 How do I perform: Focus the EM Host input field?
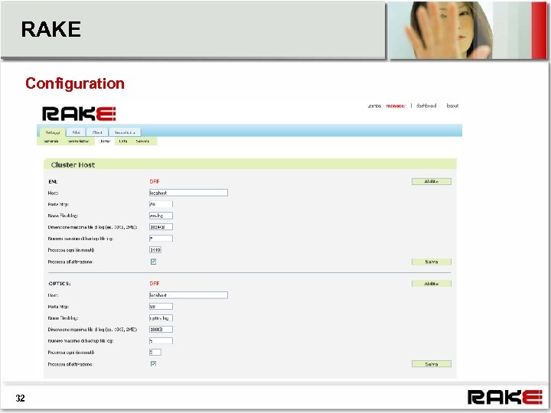coord(188,193)
